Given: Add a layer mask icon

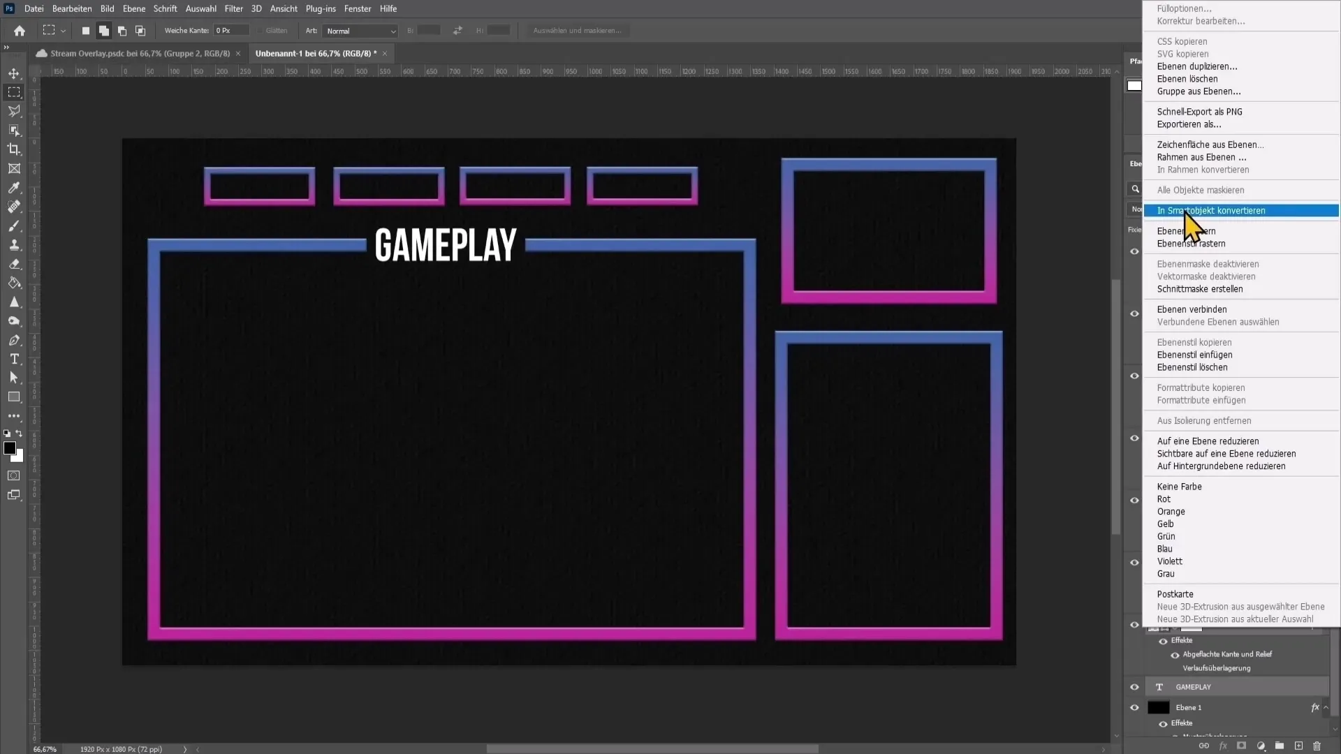Looking at the screenshot, I should [1241, 746].
